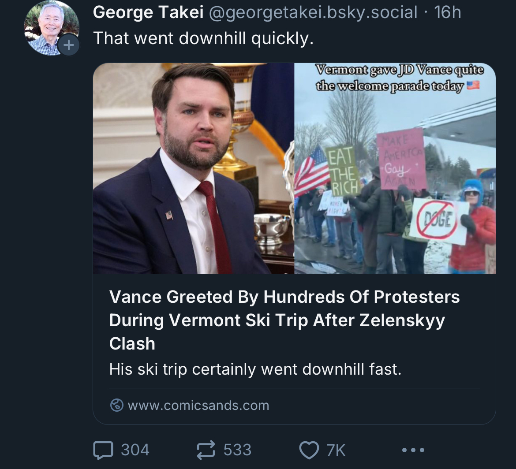This screenshot has height=469, width=516.
Task: Click the 304 replies count
Action: pos(135,450)
